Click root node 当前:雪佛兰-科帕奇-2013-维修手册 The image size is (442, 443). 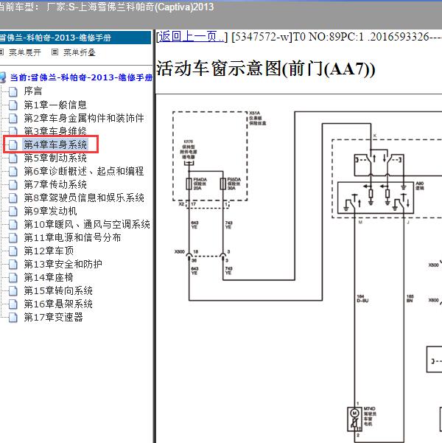(81, 77)
